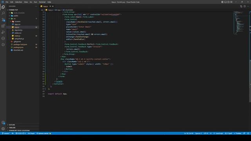Click the feedback icon in status bar
251x141 pixels.
point(244,133)
